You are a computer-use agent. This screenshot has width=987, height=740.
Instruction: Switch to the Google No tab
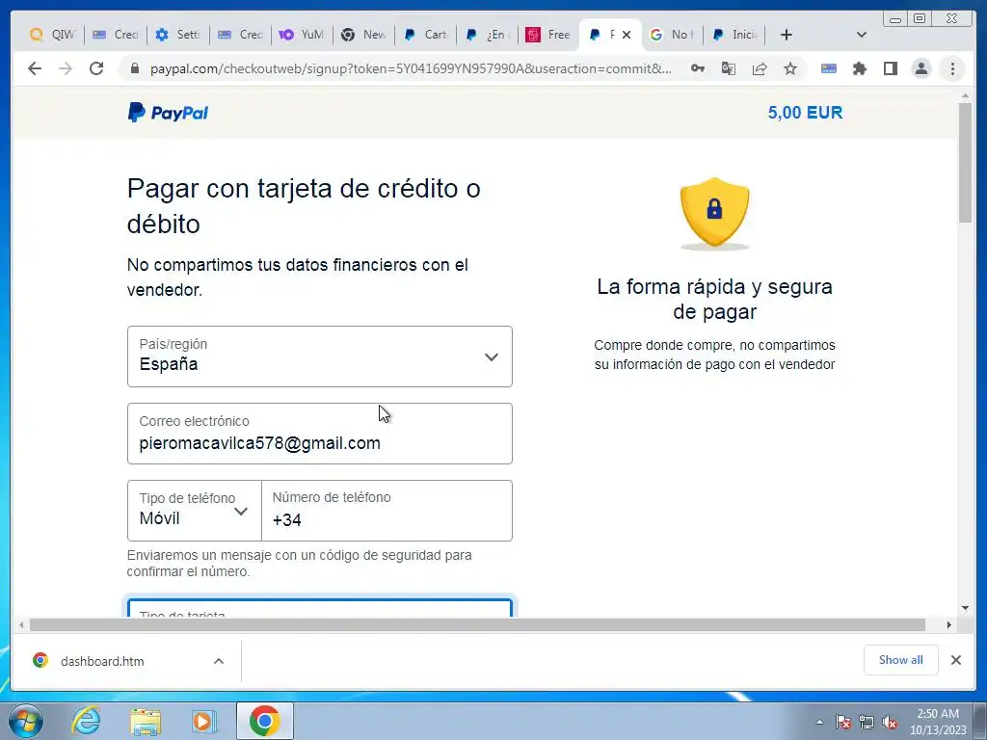(672, 35)
